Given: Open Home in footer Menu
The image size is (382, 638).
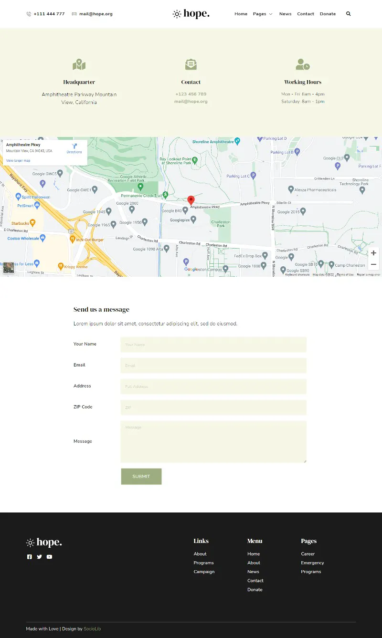Looking at the screenshot, I should click(254, 554).
